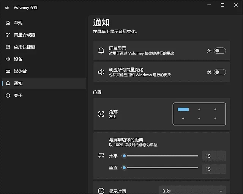Click the sliders icon beside 音量合成器

coord(8,35)
